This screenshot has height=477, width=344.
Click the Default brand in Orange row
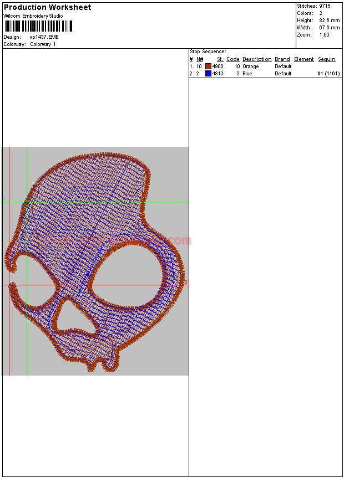pos(283,66)
